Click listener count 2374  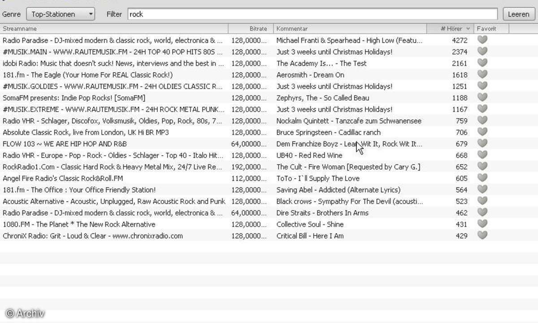coord(460,52)
